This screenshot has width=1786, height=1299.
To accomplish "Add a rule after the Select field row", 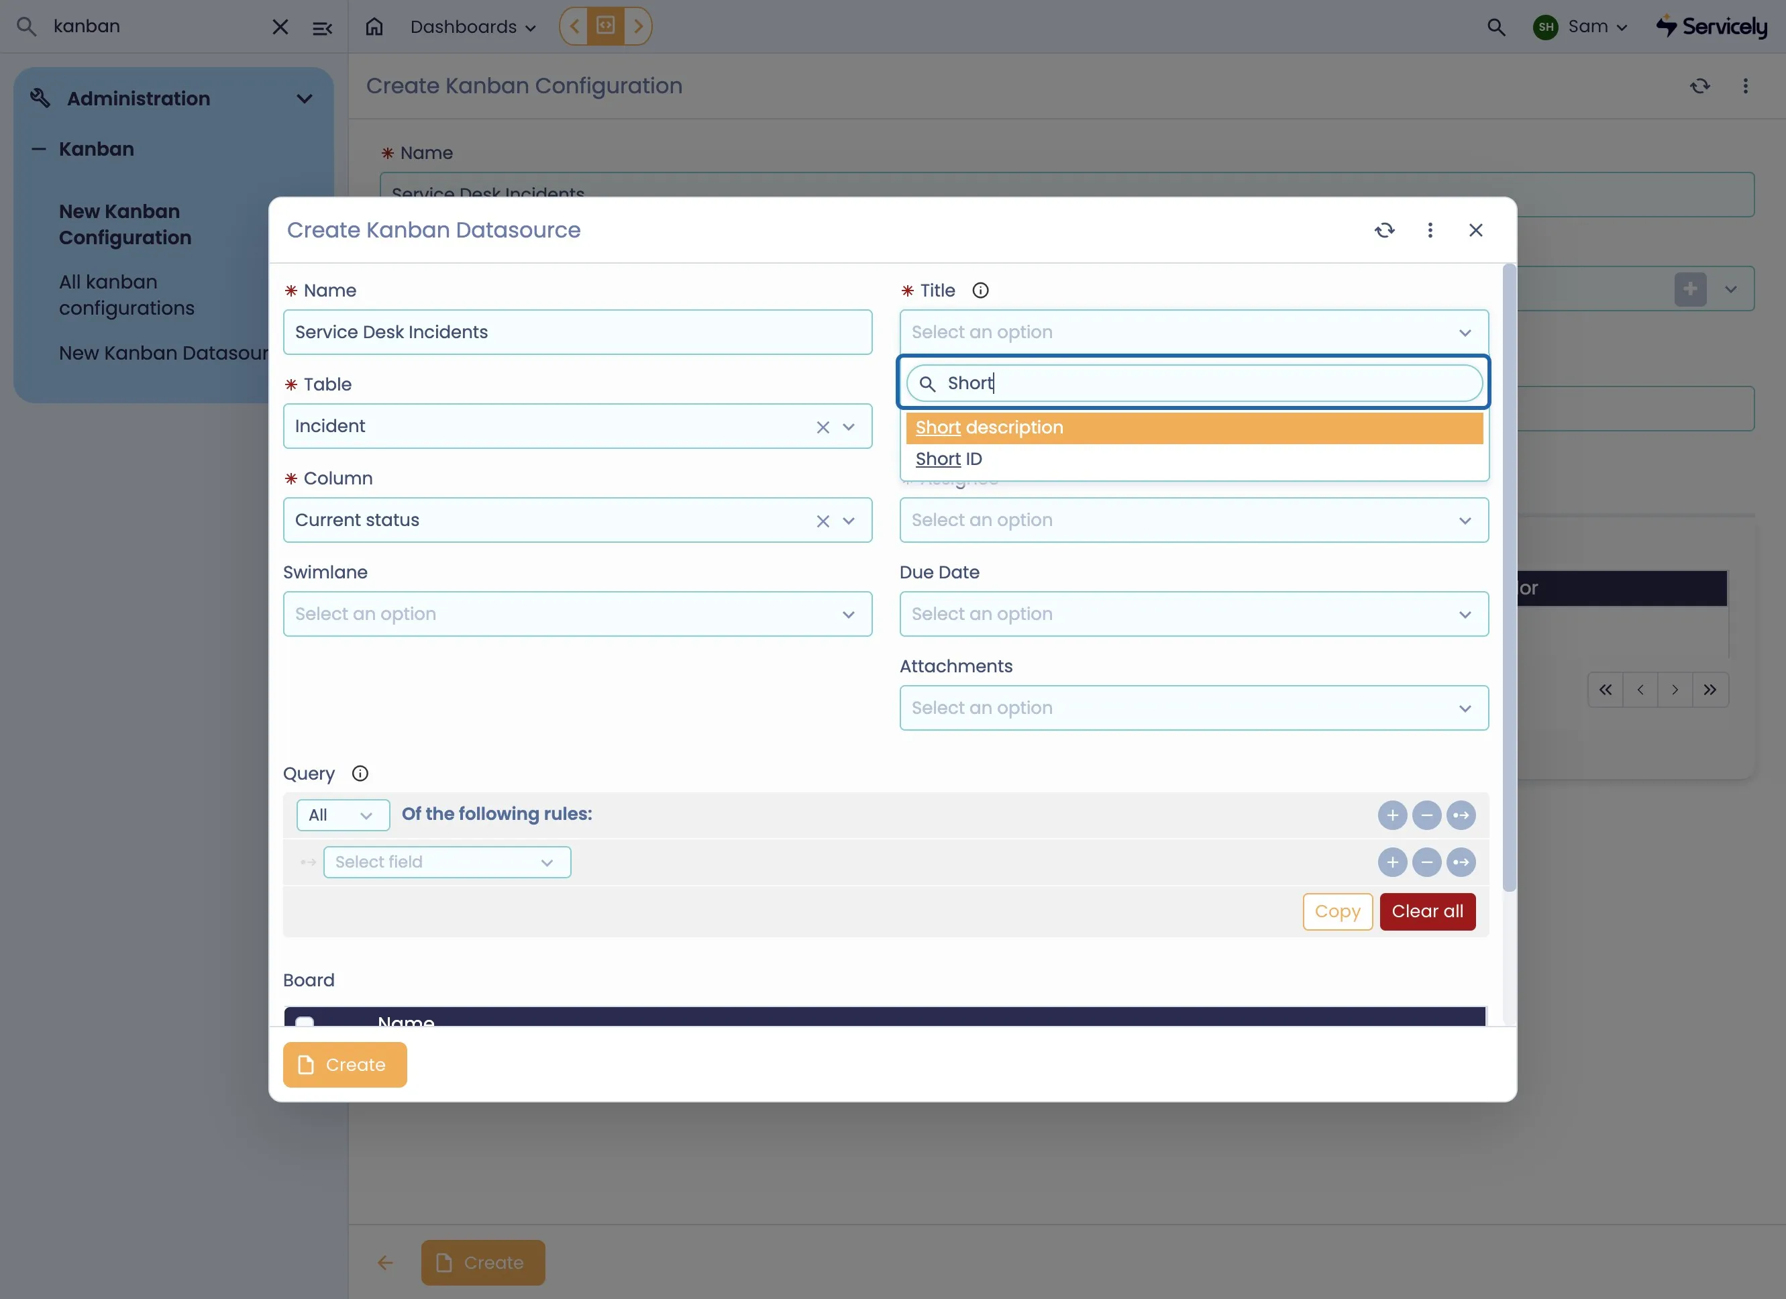I will pyautogui.click(x=1392, y=863).
